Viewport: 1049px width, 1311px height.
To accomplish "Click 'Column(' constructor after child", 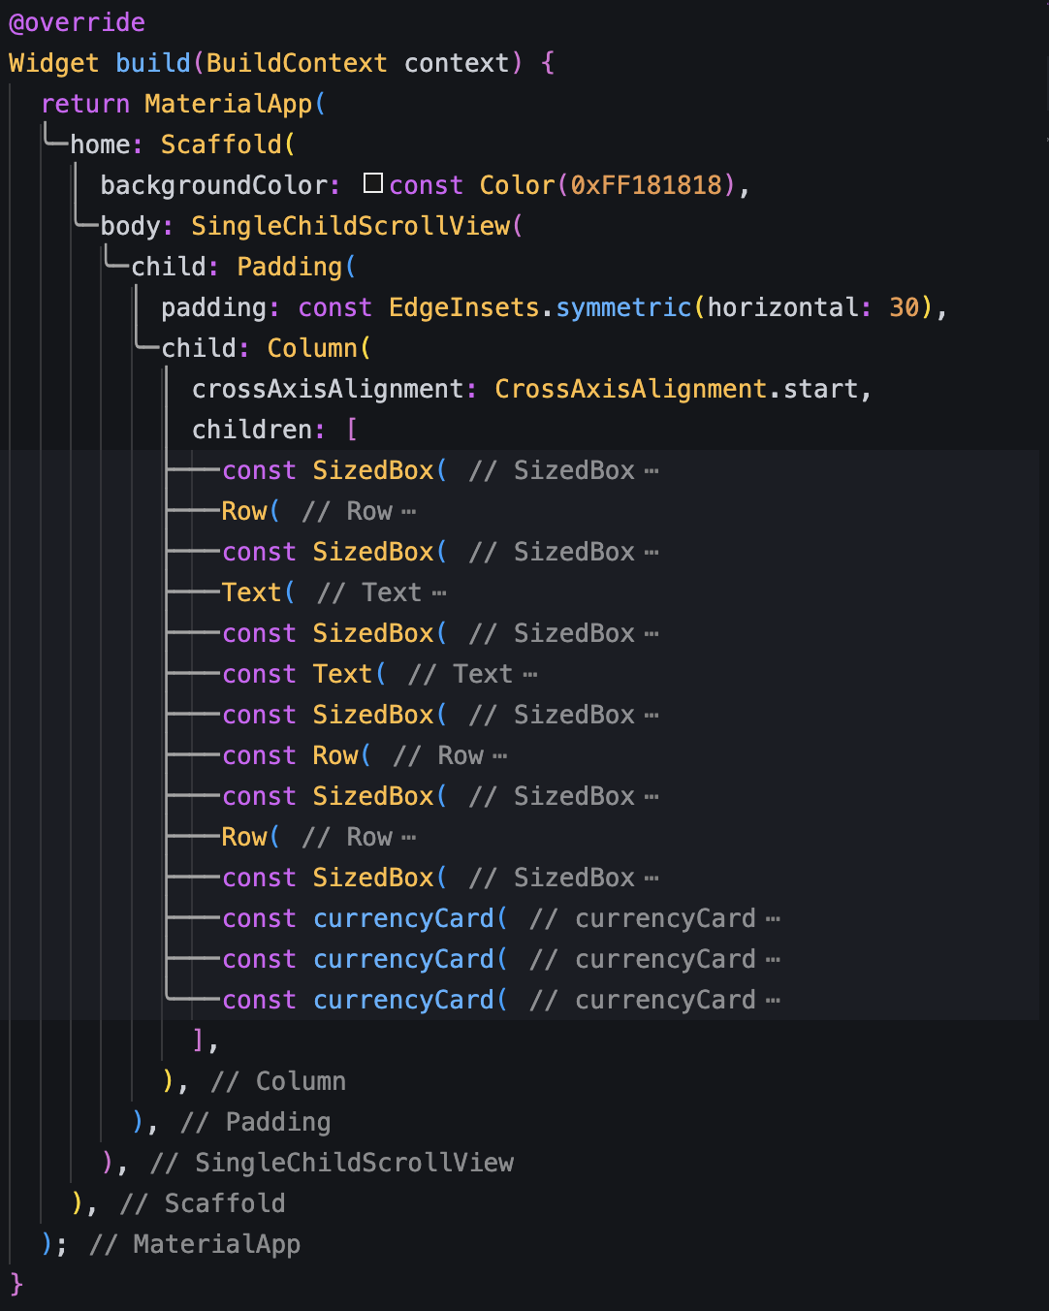I will [x=319, y=348].
